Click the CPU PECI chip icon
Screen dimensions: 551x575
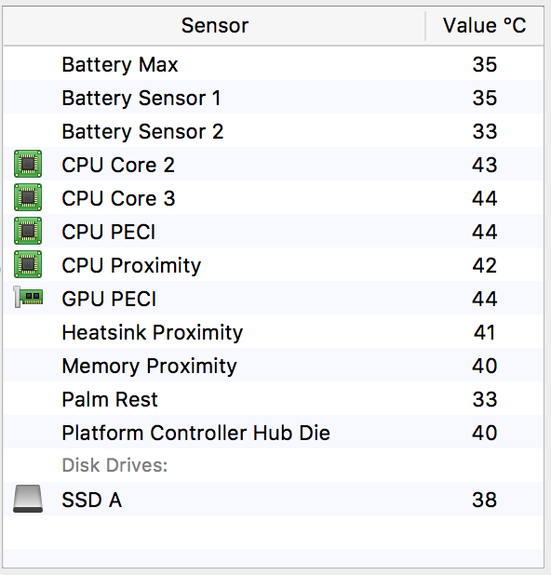[28, 231]
